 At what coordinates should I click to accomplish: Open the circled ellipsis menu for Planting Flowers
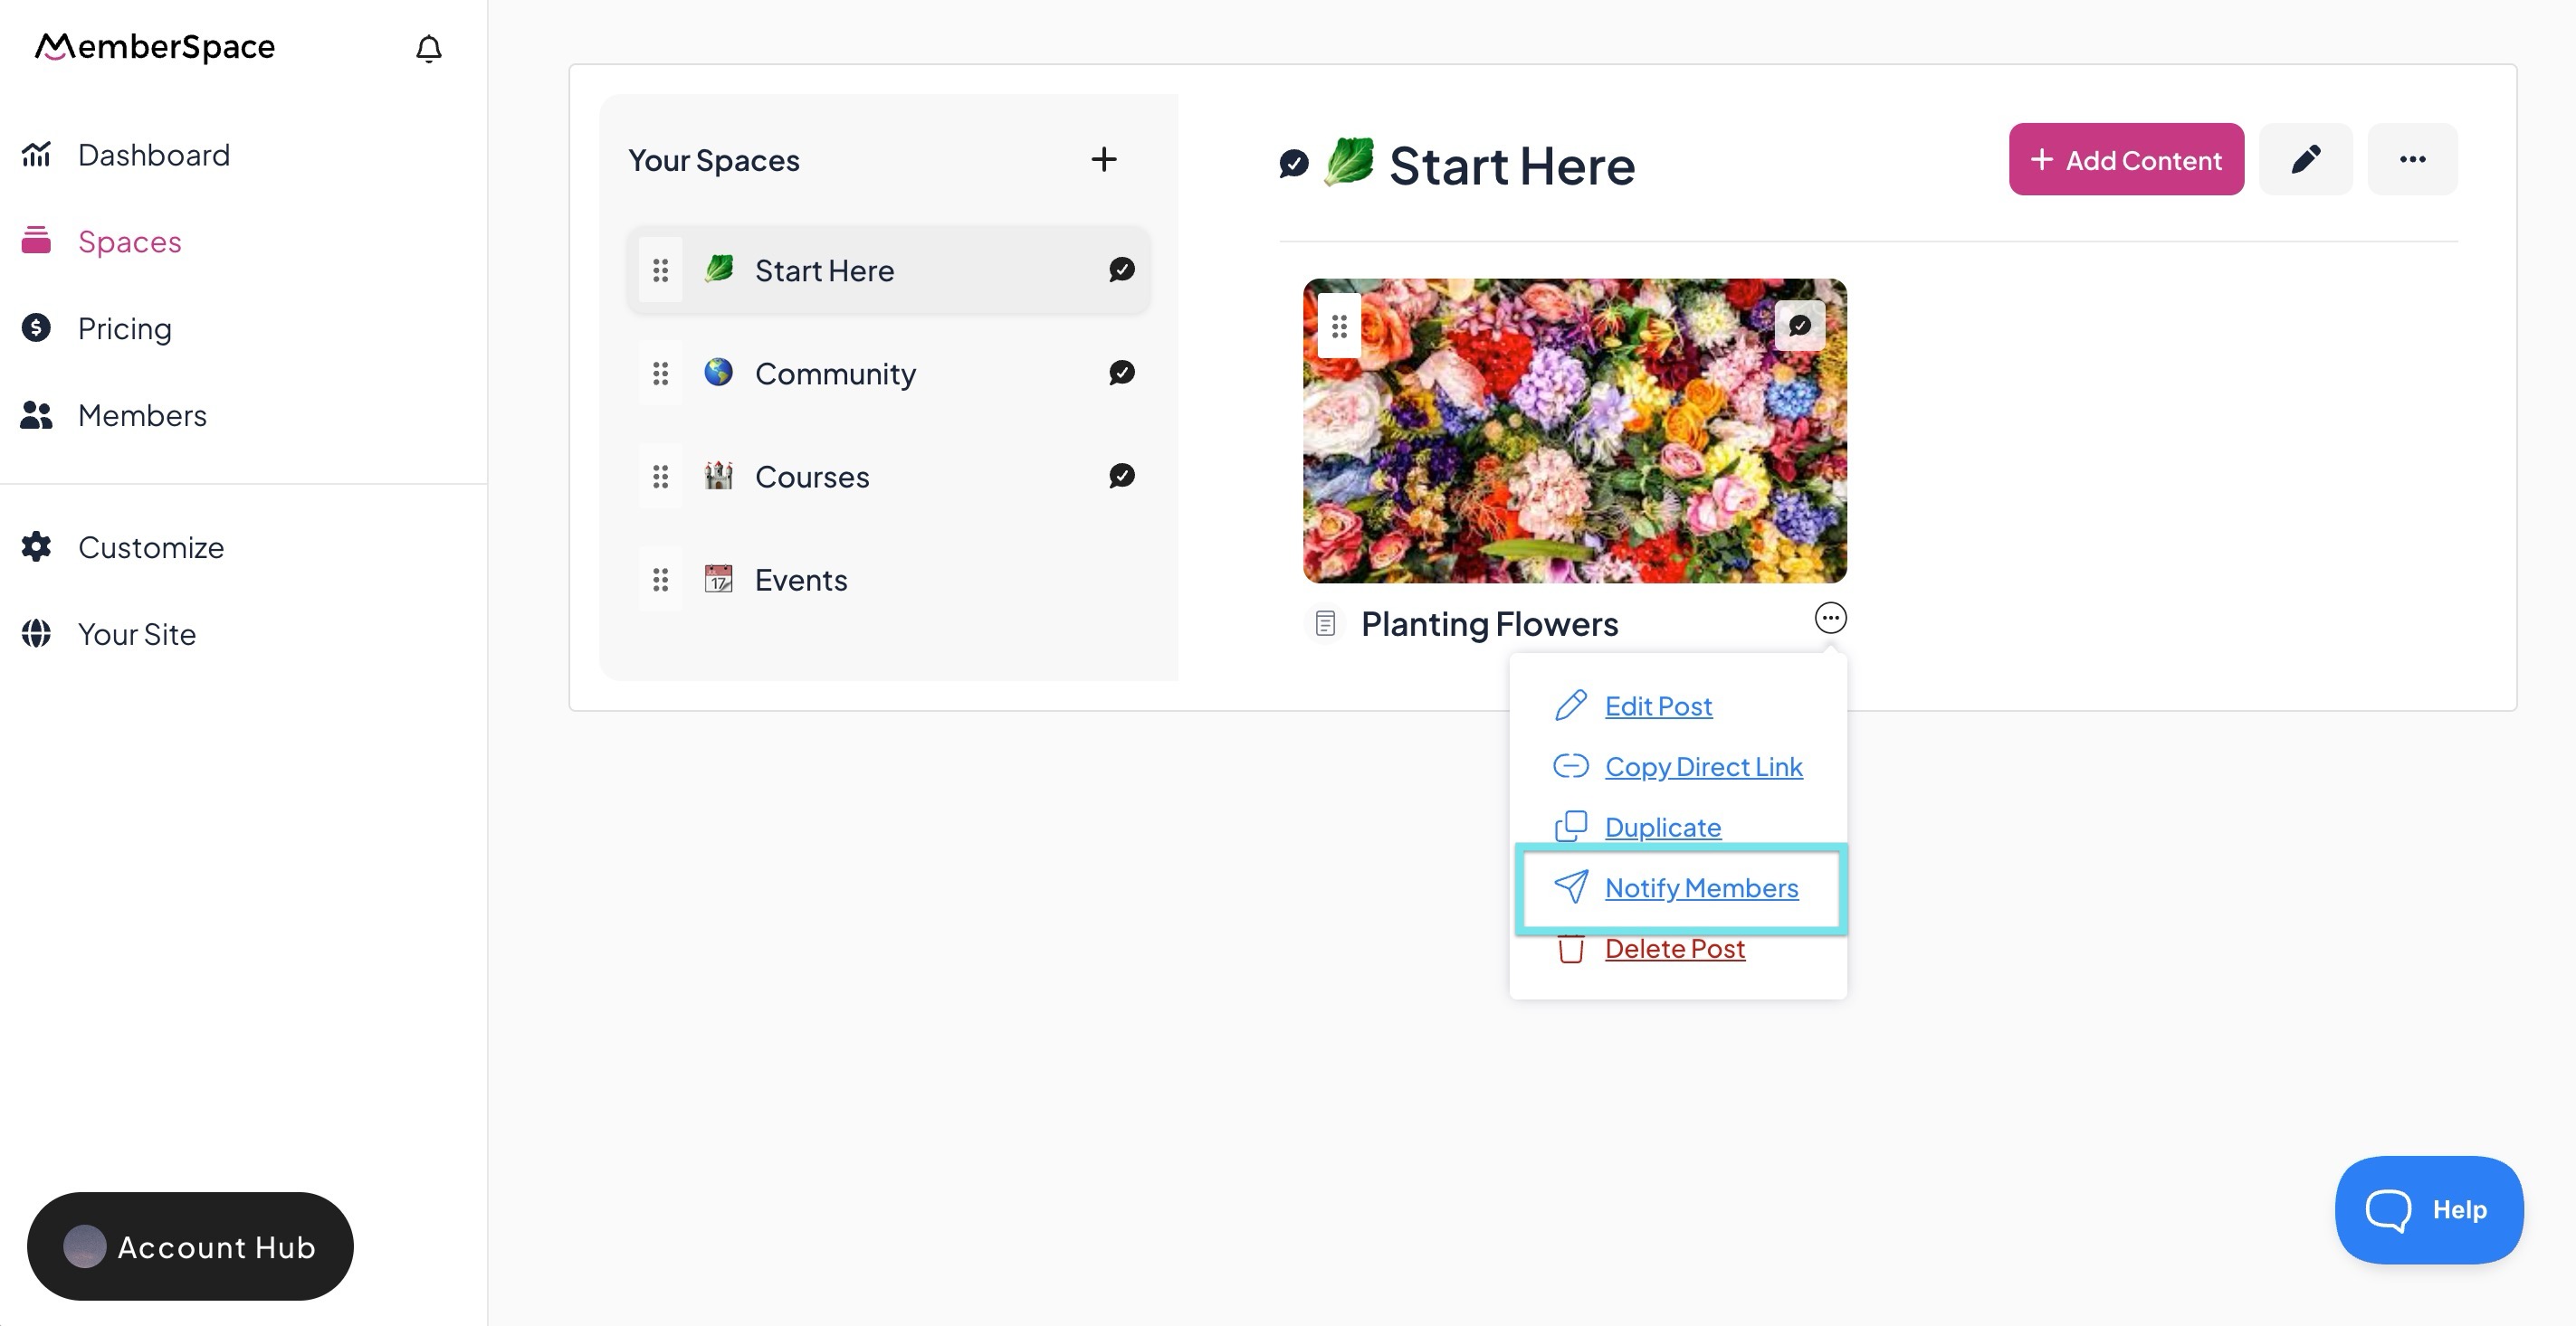[1830, 618]
